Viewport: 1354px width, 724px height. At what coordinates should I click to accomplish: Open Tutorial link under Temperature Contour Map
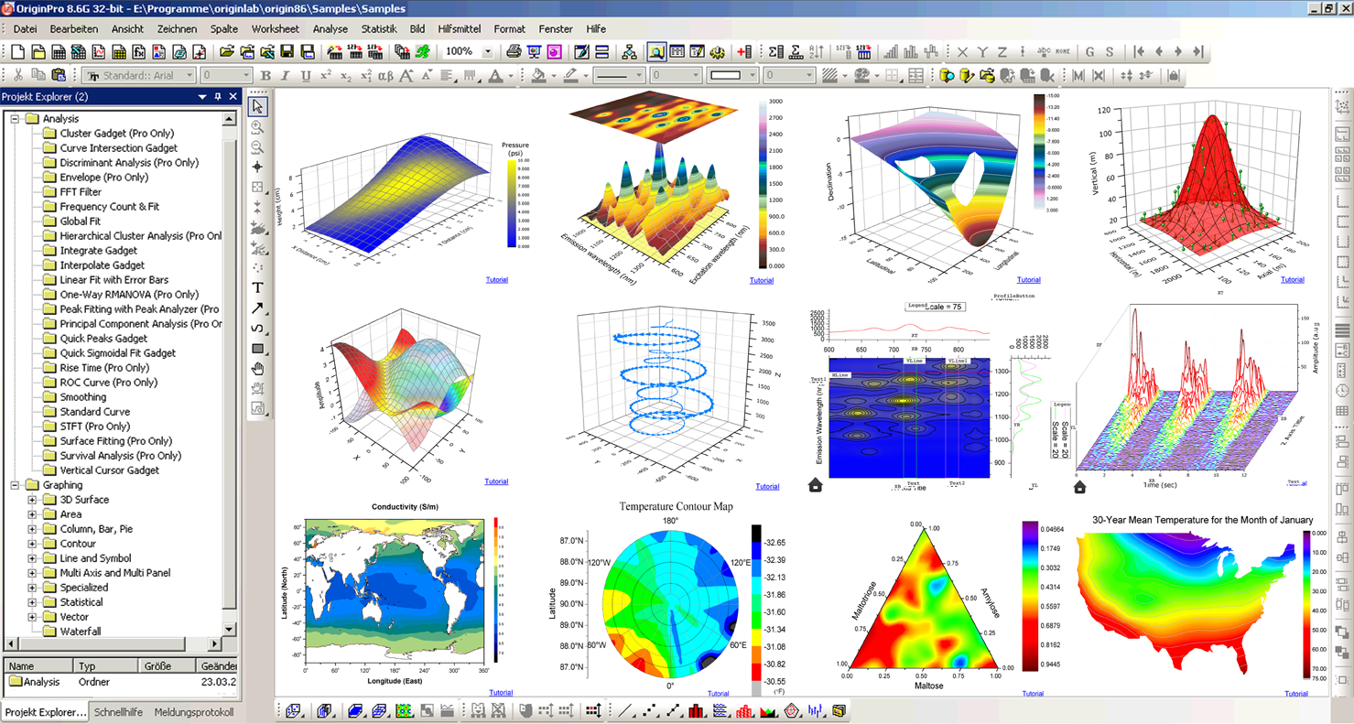(718, 694)
